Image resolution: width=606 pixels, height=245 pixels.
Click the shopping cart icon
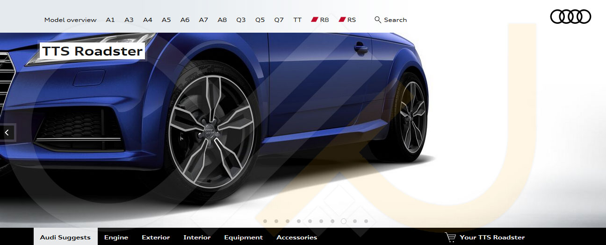(x=450, y=237)
